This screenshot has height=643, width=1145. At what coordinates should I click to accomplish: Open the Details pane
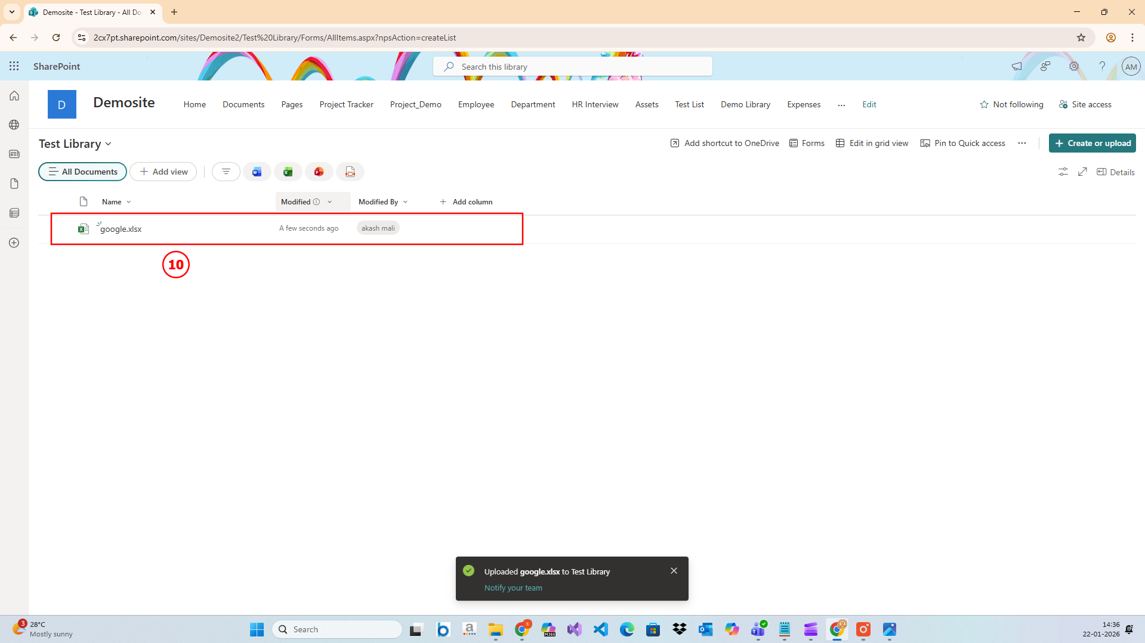pyautogui.click(x=1116, y=172)
